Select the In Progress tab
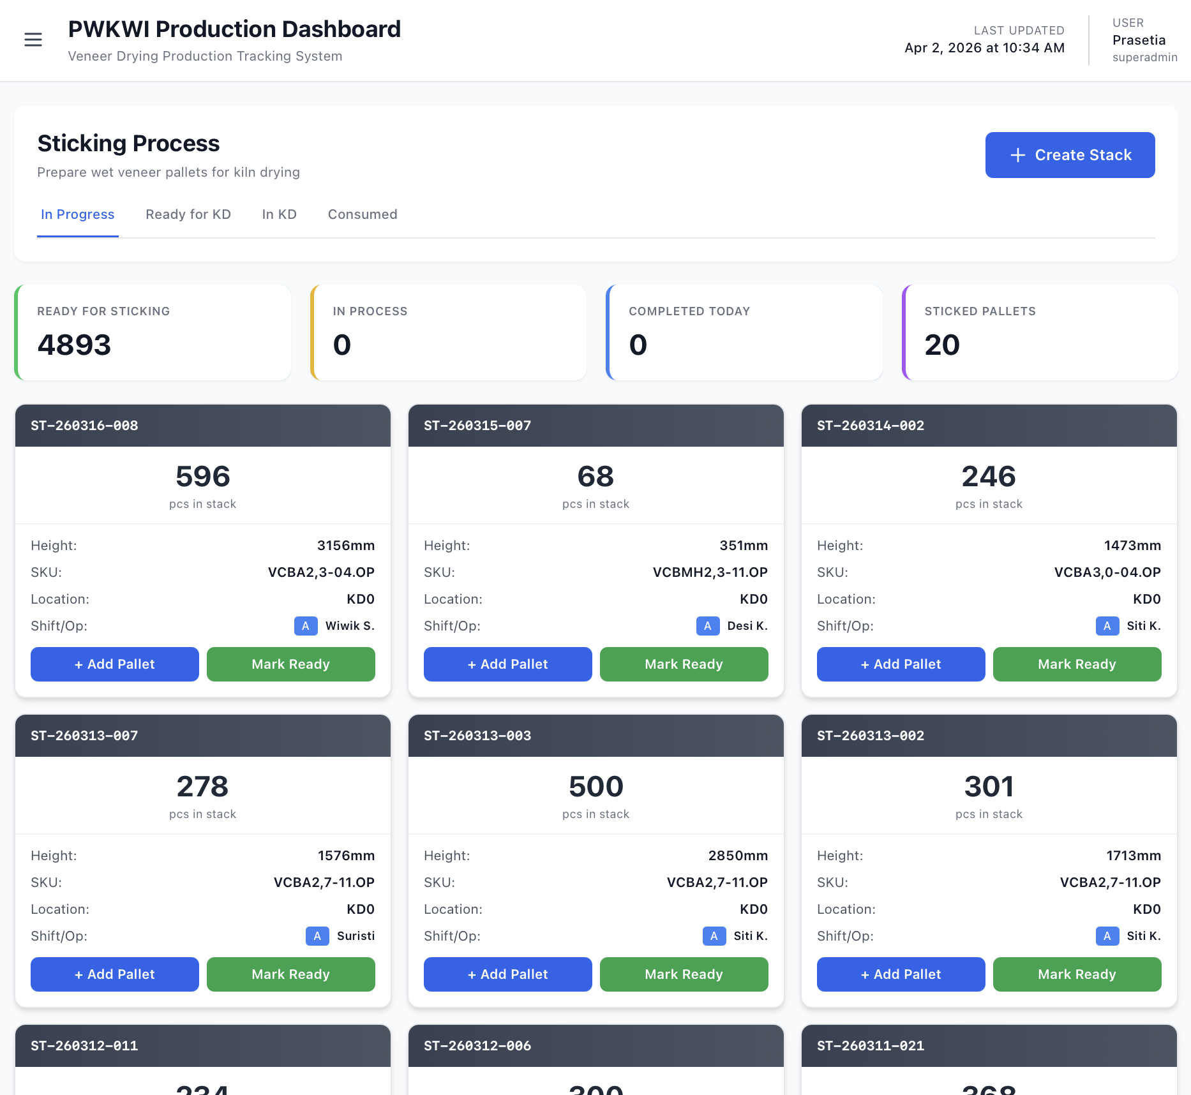This screenshot has height=1095, width=1191. 78,214
